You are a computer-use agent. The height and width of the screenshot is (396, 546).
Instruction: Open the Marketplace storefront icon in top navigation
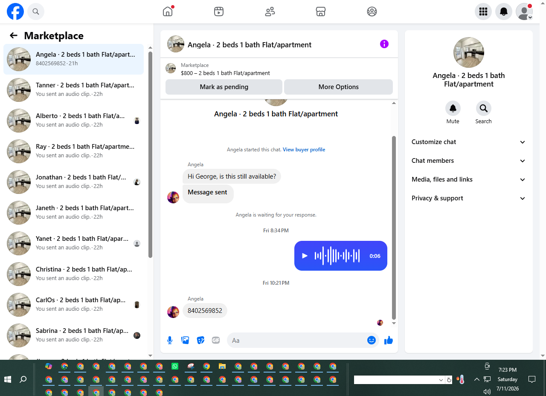pyautogui.click(x=321, y=12)
